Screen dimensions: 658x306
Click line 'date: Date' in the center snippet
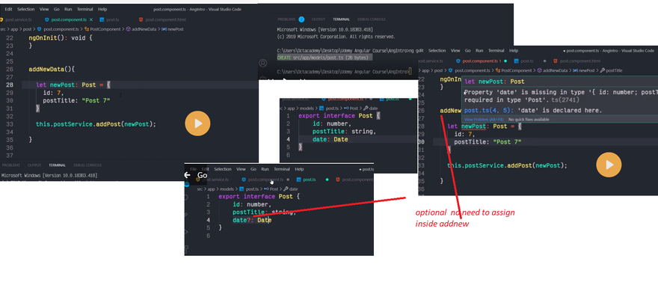[x=330, y=139]
